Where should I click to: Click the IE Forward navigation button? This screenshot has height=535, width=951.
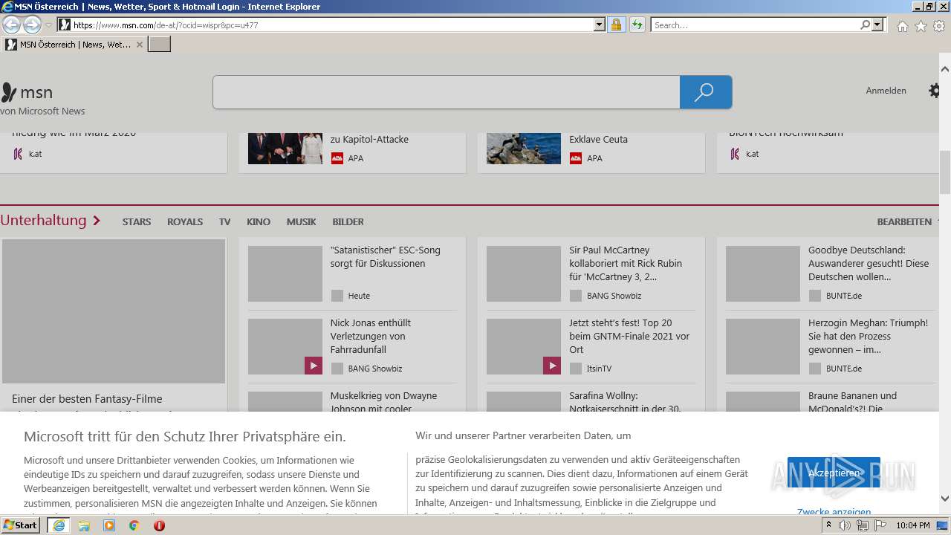[32, 25]
